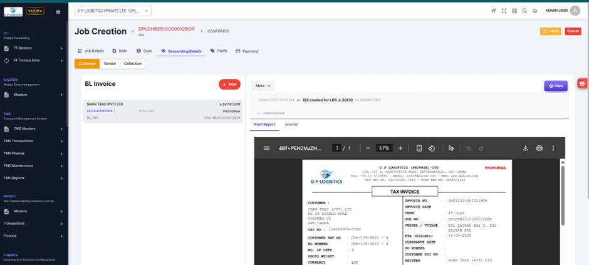
Task: Select the SHAN TEAS (PVT) LTD invoice row
Action: click(163, 110)
